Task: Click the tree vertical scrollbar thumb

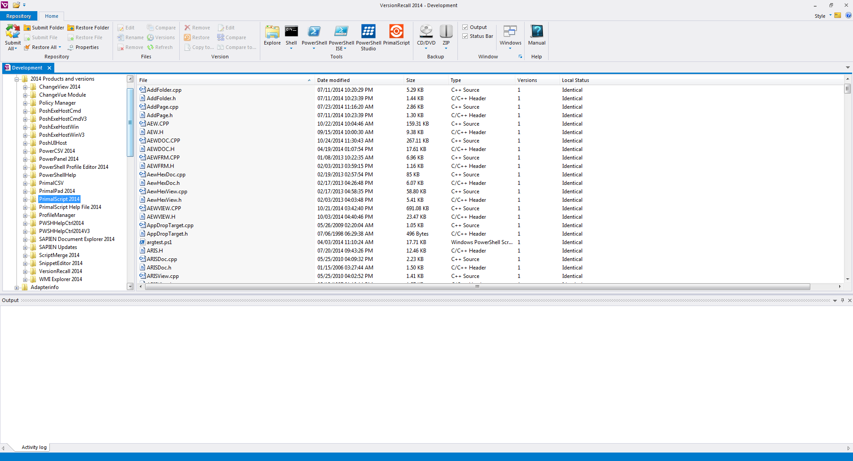Action: 130,122
